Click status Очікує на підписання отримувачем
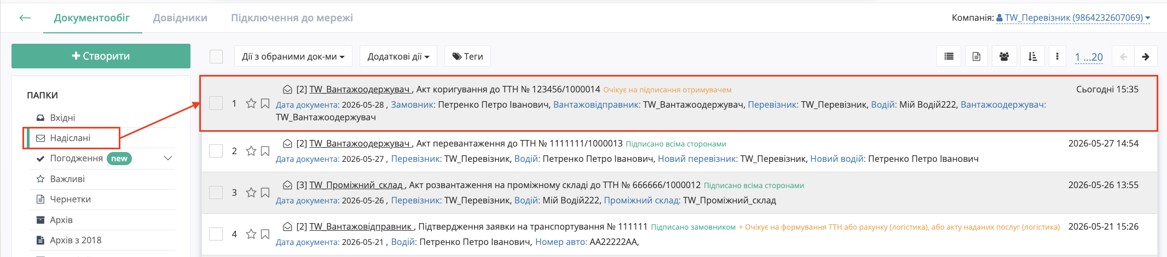The width and height of the screenshot is (1167, 257). pos(667,90)
